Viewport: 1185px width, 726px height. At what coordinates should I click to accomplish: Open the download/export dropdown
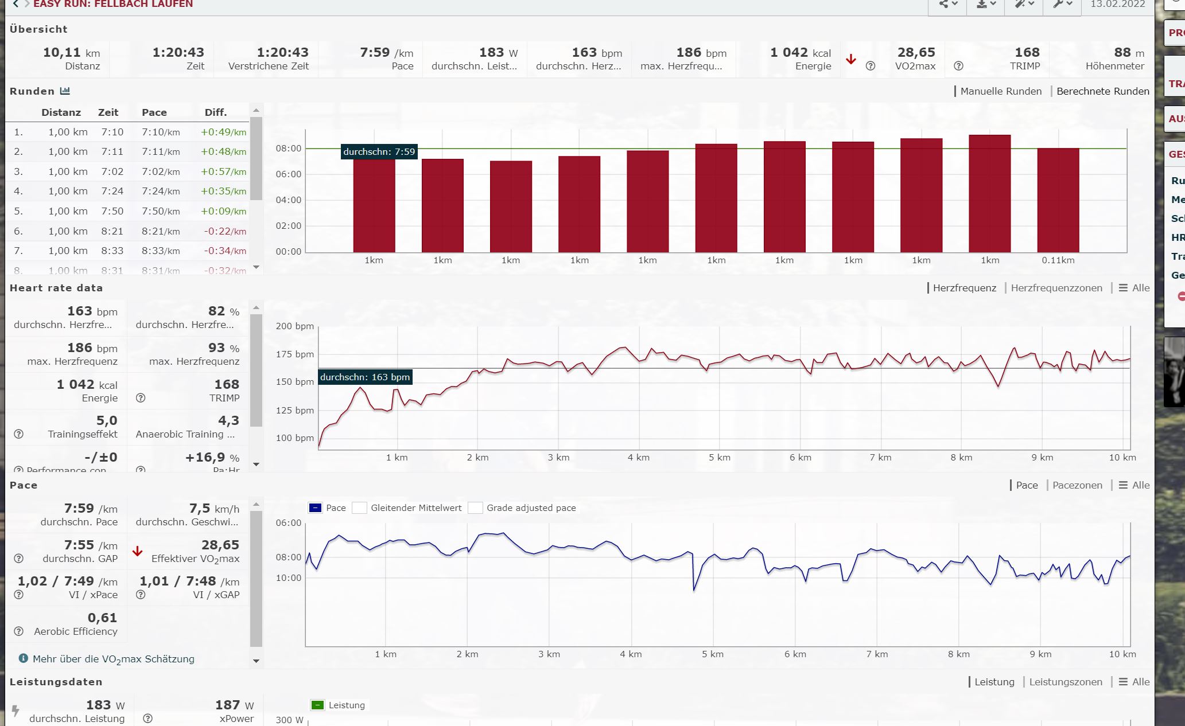coord(985,4)
